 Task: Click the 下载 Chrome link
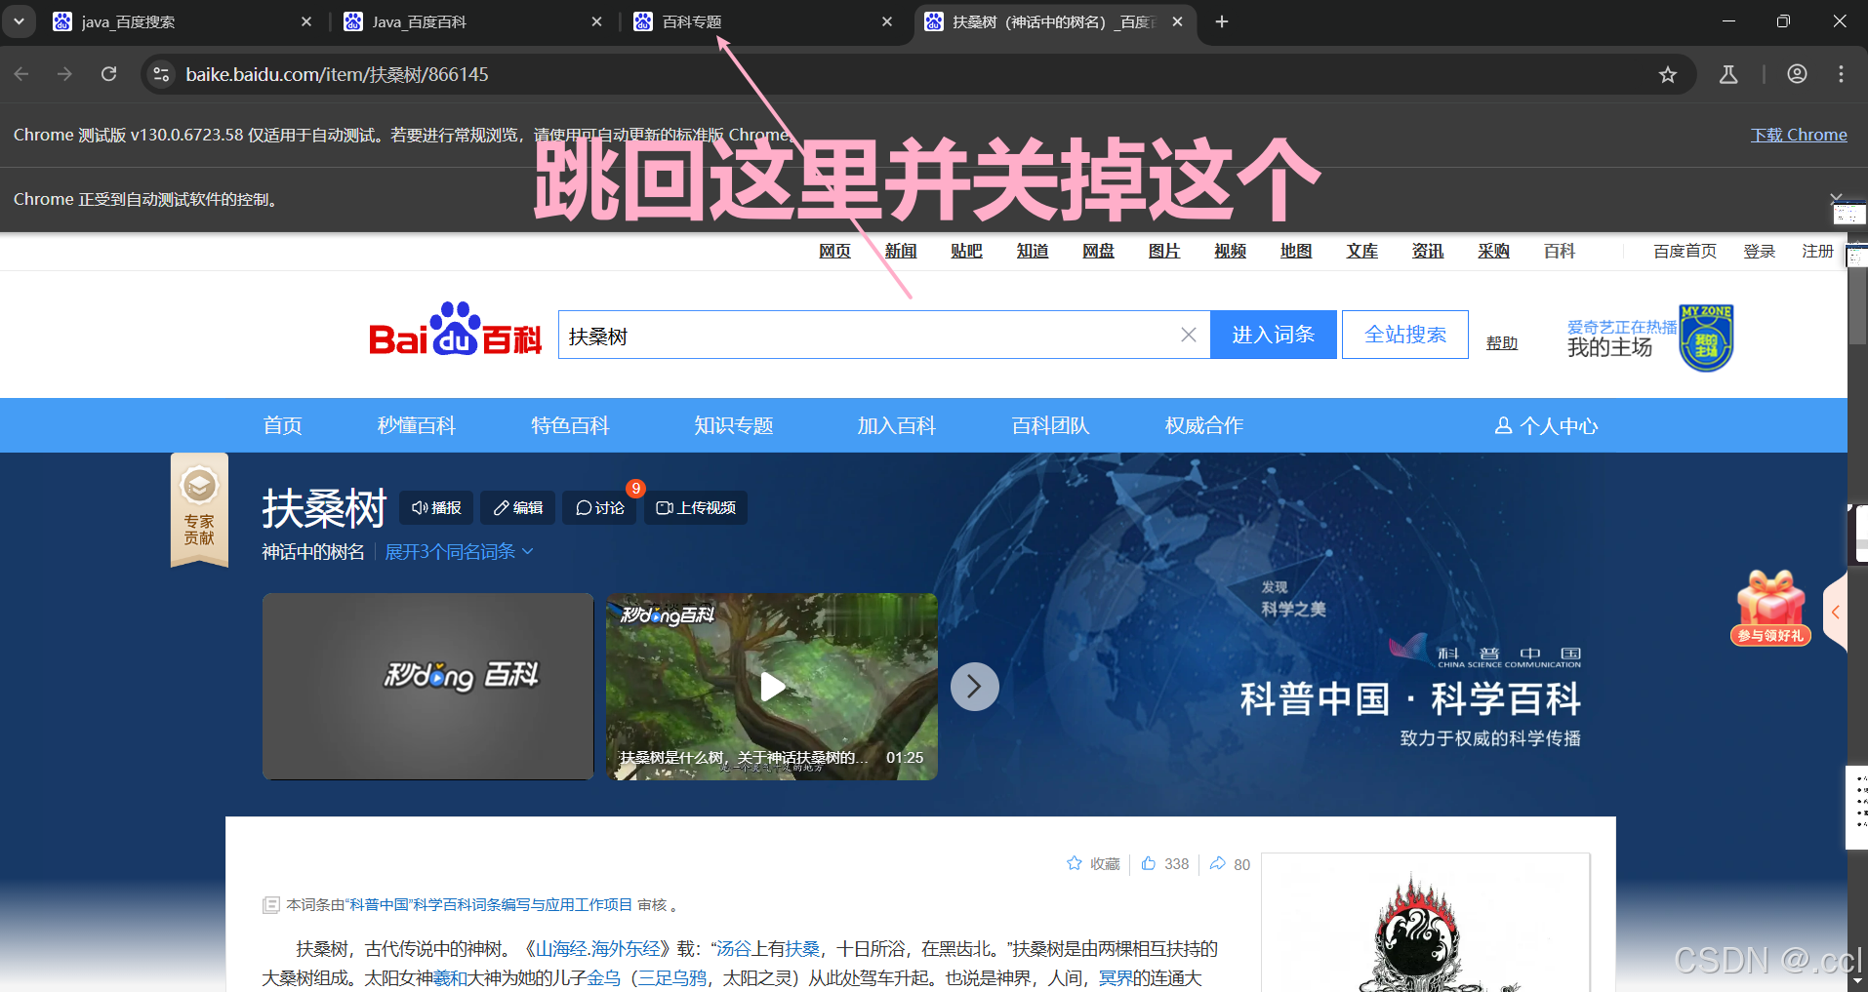click(1799, 135)
